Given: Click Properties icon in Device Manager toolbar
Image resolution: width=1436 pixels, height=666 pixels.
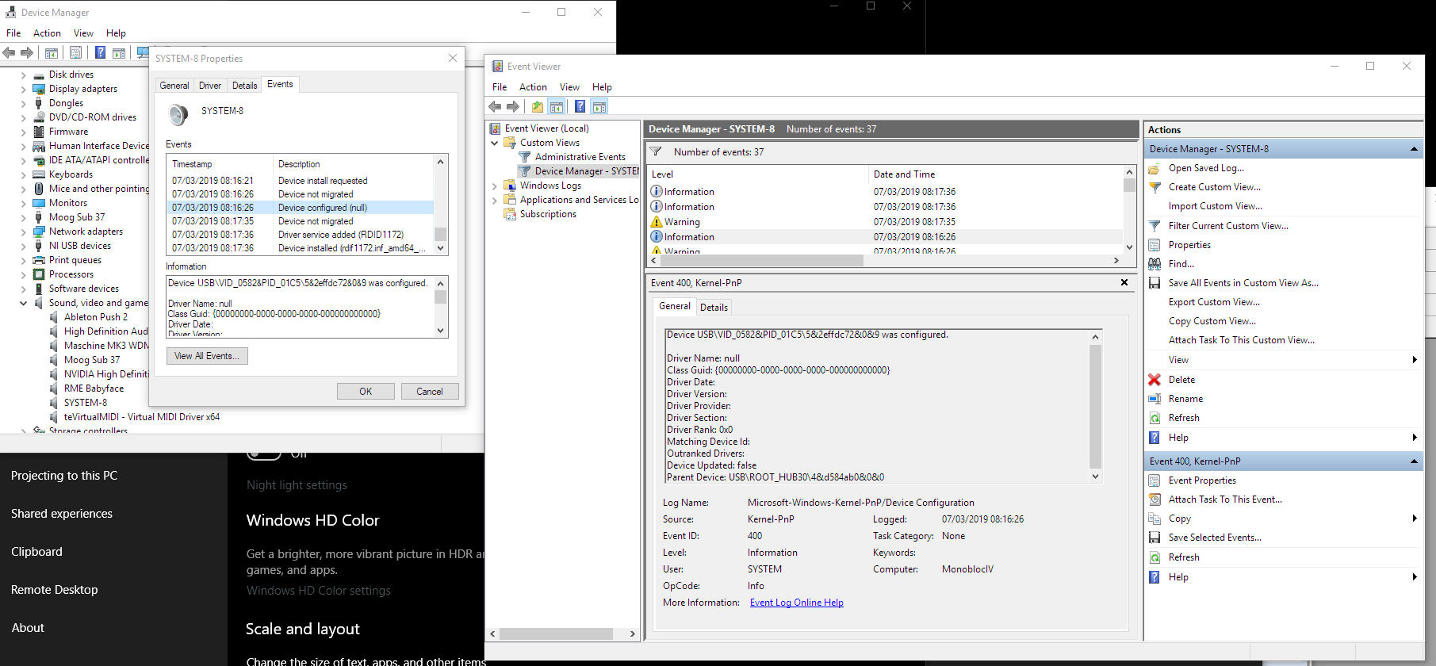Looking at the screenshot, I should coord(75,53).
